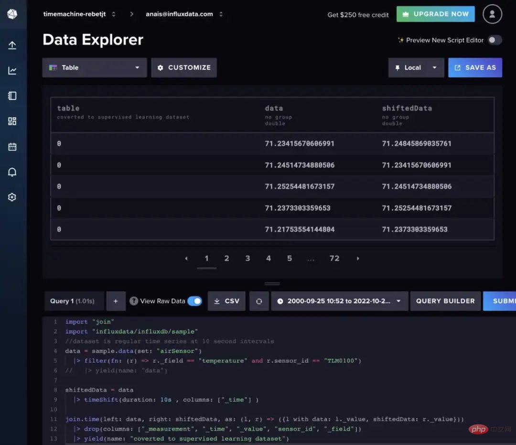Open Tasks calendar icon in sidebar

coord(12,146)
